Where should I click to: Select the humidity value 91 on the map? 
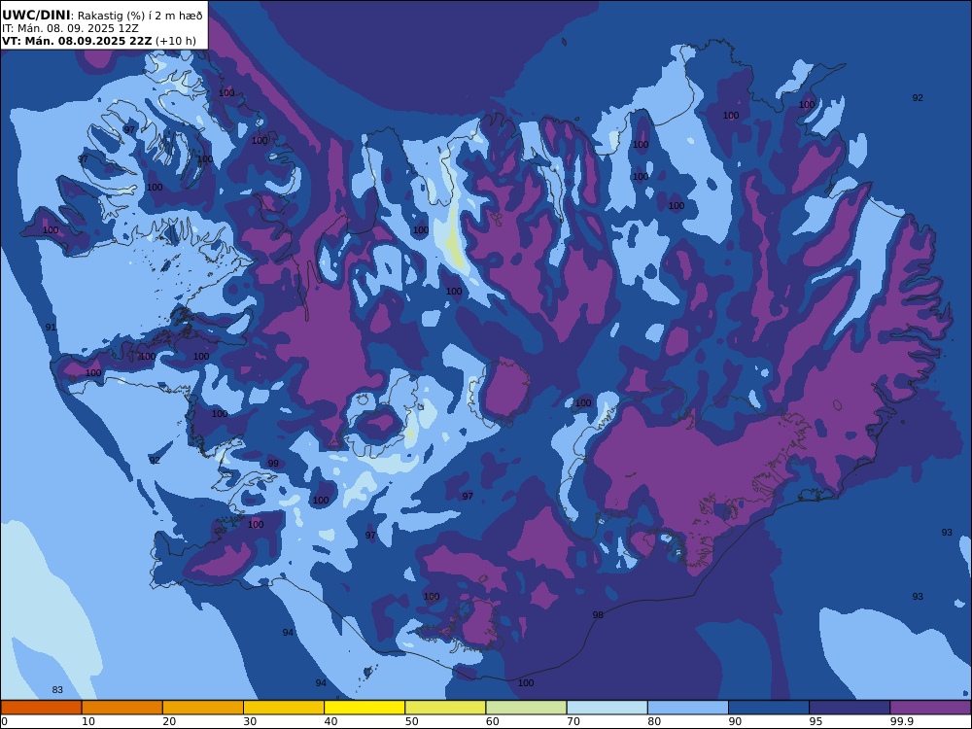pyautogui.click(x=51, y=328)
